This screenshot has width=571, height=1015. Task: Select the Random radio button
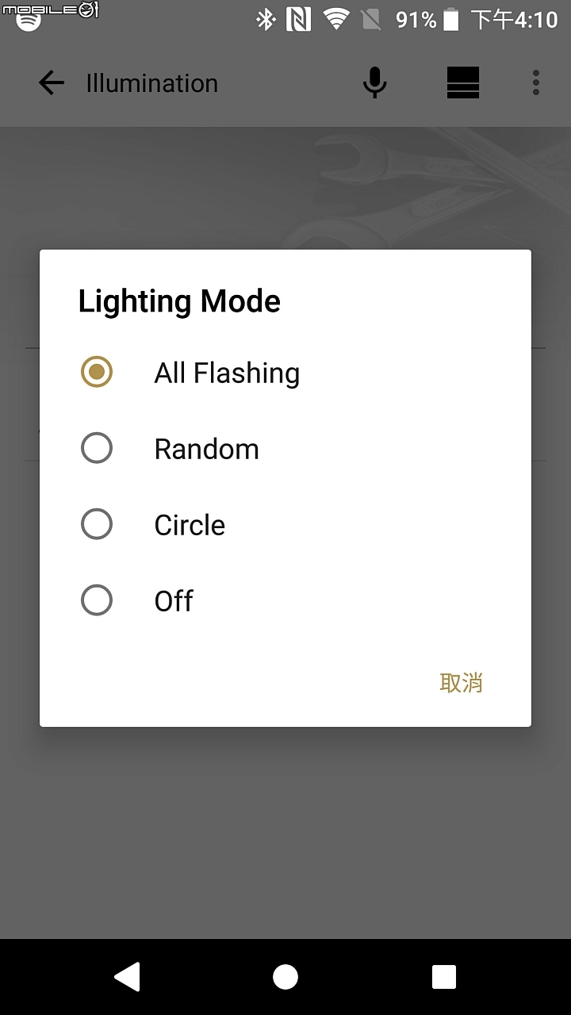(97, 448)
